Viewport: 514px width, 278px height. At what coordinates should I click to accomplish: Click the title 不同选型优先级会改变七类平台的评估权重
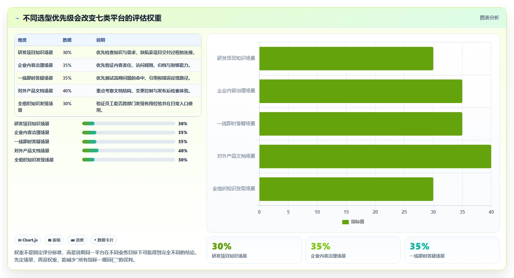(92, 18)
